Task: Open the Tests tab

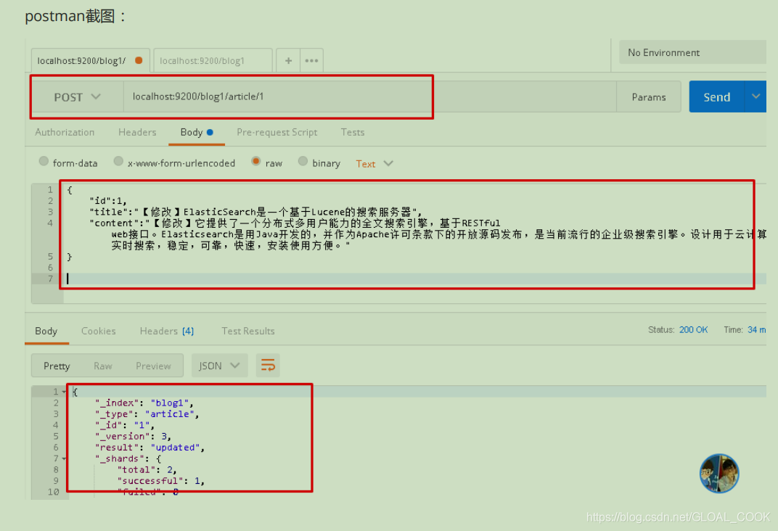Action: tap(353, 132)
